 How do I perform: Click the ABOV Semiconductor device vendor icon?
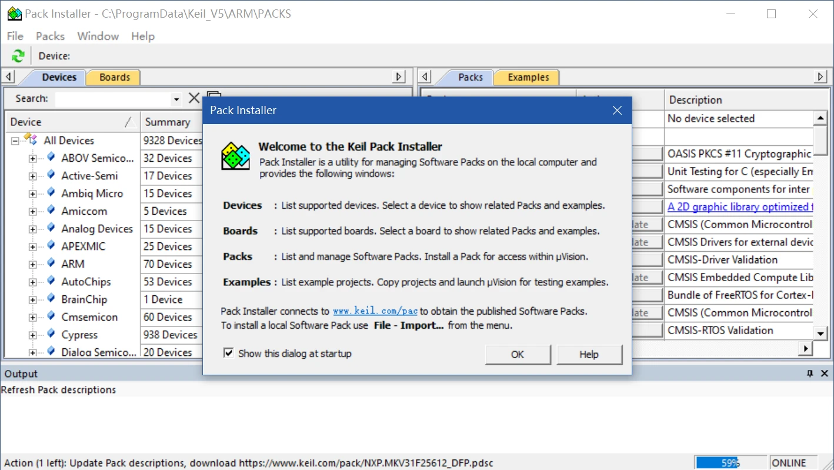click(x=51, y=158)
